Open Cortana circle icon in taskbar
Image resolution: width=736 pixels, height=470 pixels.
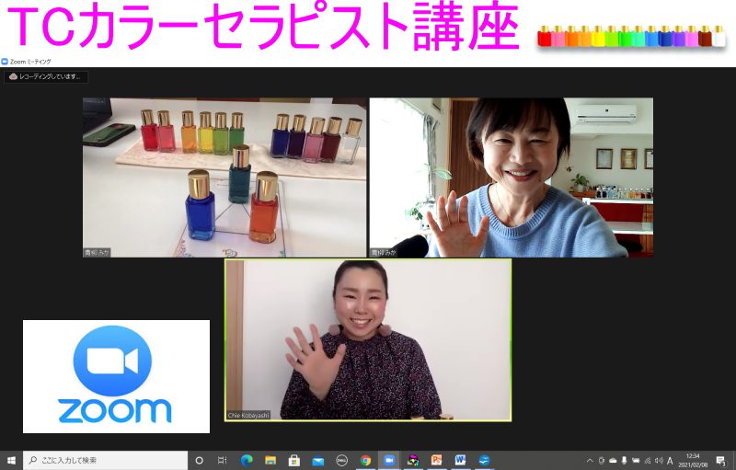click(199, 460)
